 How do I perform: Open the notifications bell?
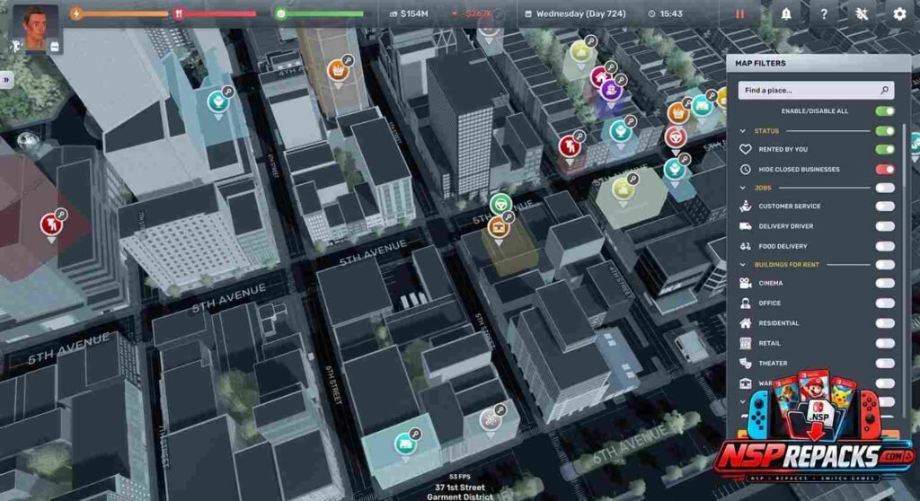[785, 13]
